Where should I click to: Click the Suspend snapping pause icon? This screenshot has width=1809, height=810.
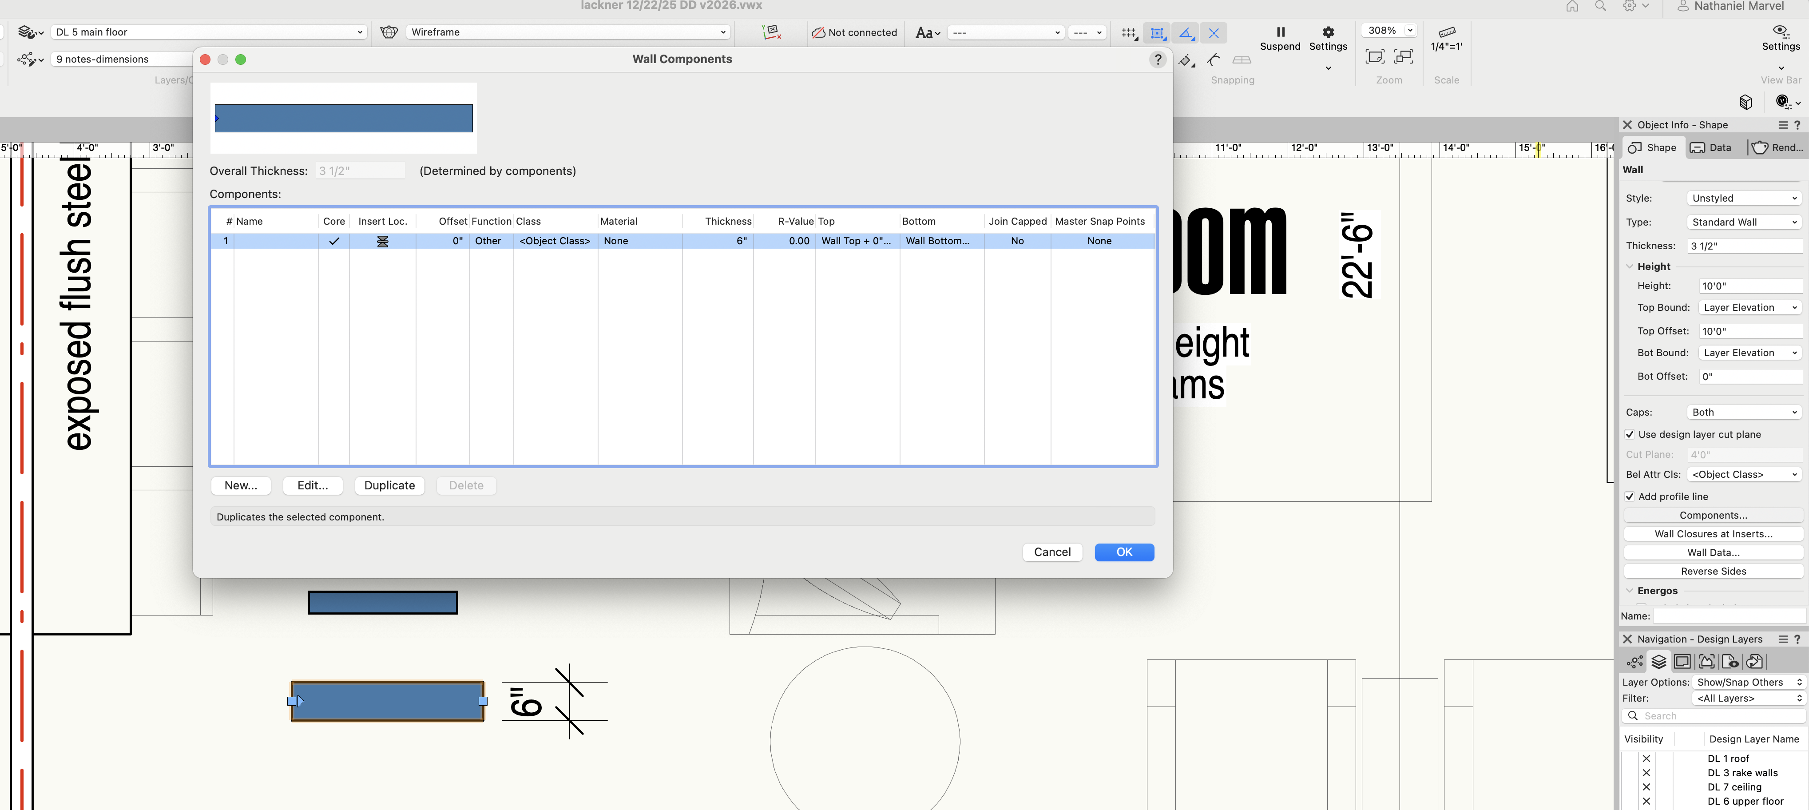[x=1280, y=32]
